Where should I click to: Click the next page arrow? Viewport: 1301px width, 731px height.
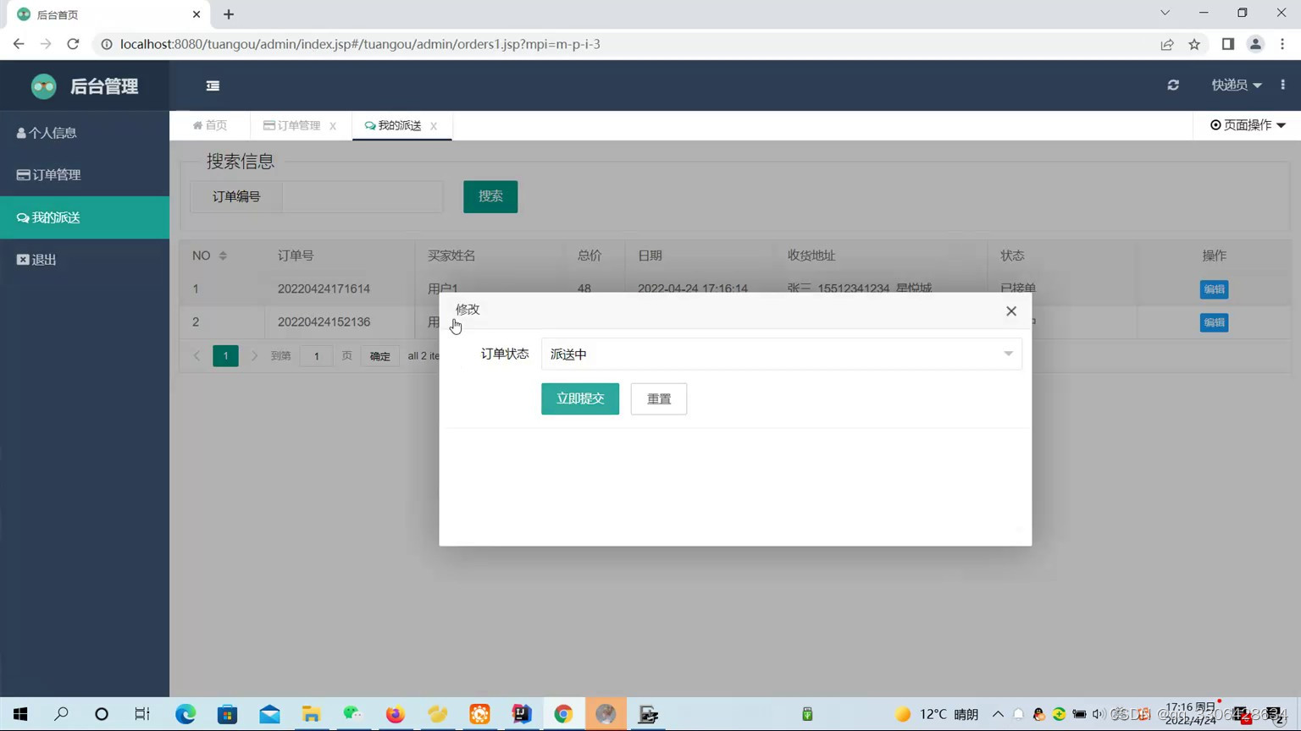pyautogui.click(x=254, y=356)
